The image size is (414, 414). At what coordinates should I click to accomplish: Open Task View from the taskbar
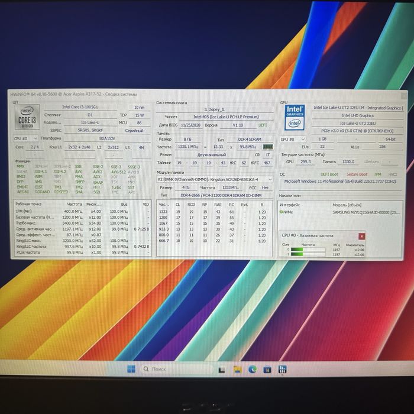point(222,370)
